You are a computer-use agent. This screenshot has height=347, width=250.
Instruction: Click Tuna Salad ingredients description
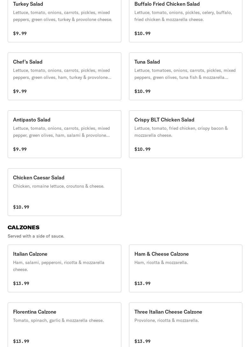[x=185, y=74]
